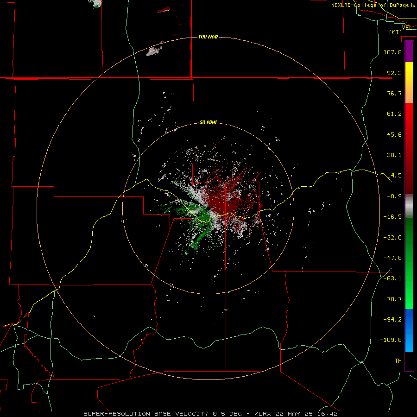Select the 14.5 legend value

coord(394,176)
